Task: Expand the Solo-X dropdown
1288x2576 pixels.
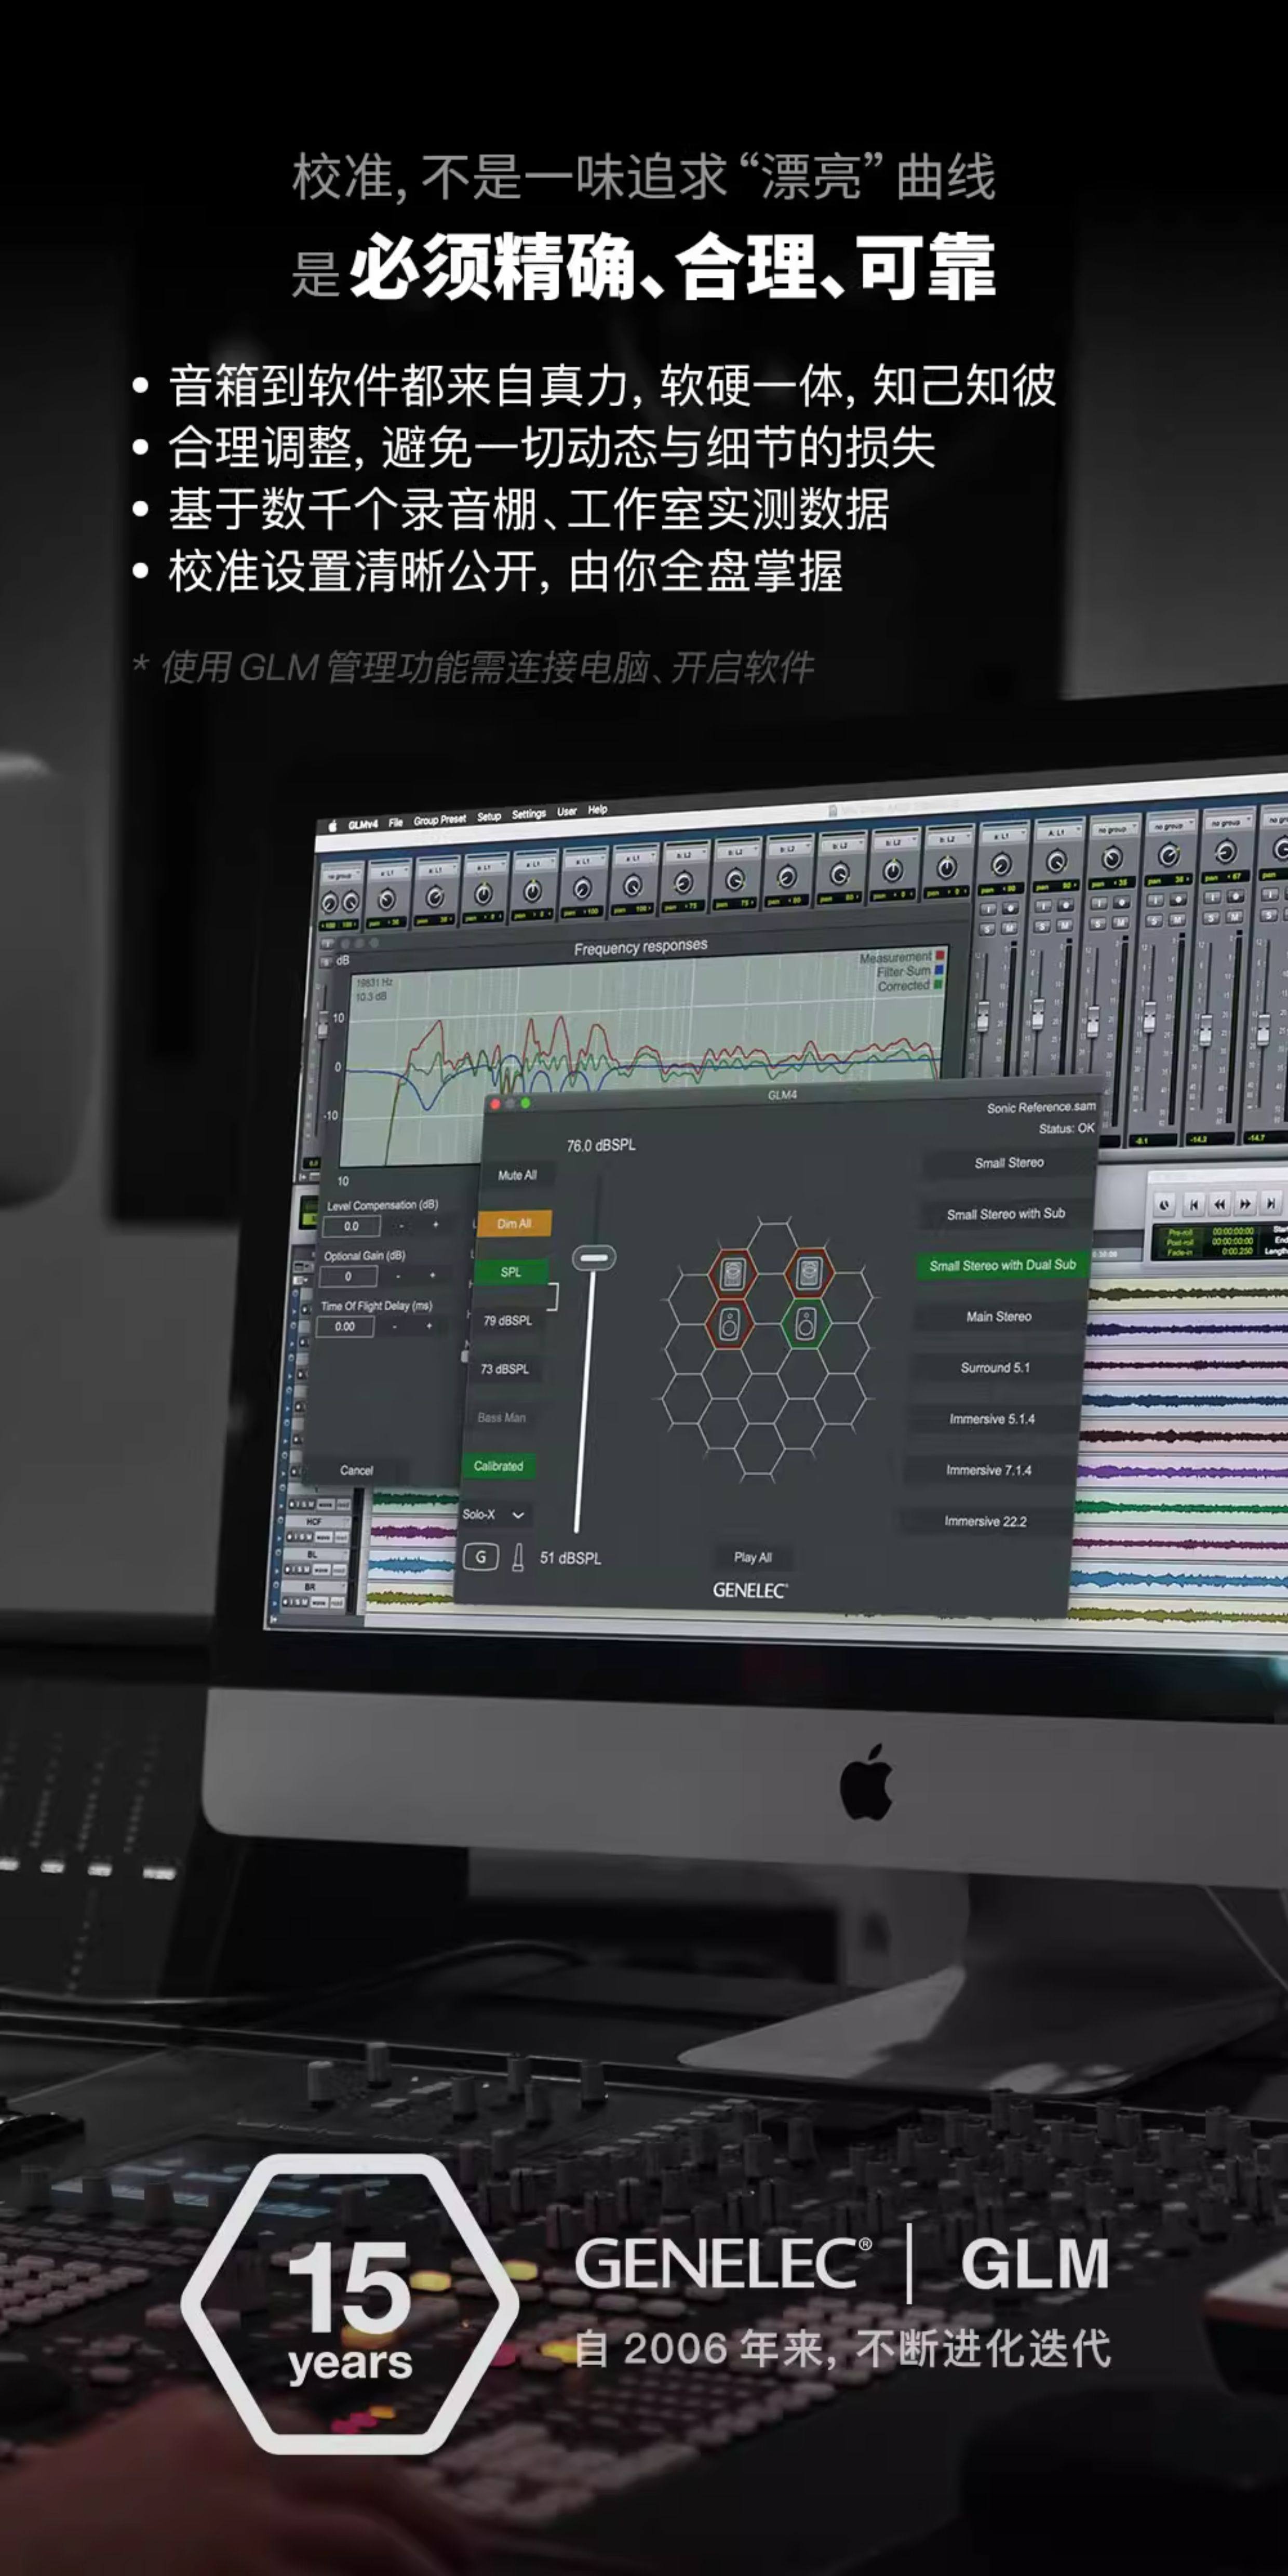Action: [x=494, y=1515]
